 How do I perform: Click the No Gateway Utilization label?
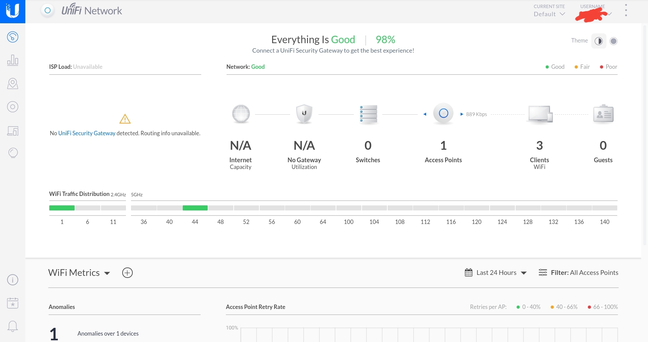(x=304, y=163)
